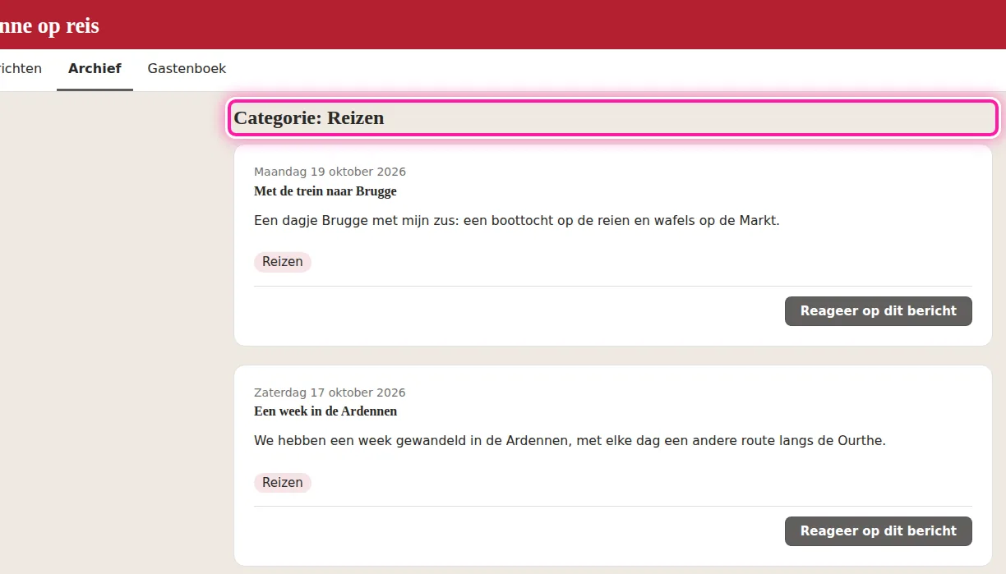Click 'Reageer op dit bericht' for the Brugge post
The image size is (1006, 574).
tap(879, 311)
